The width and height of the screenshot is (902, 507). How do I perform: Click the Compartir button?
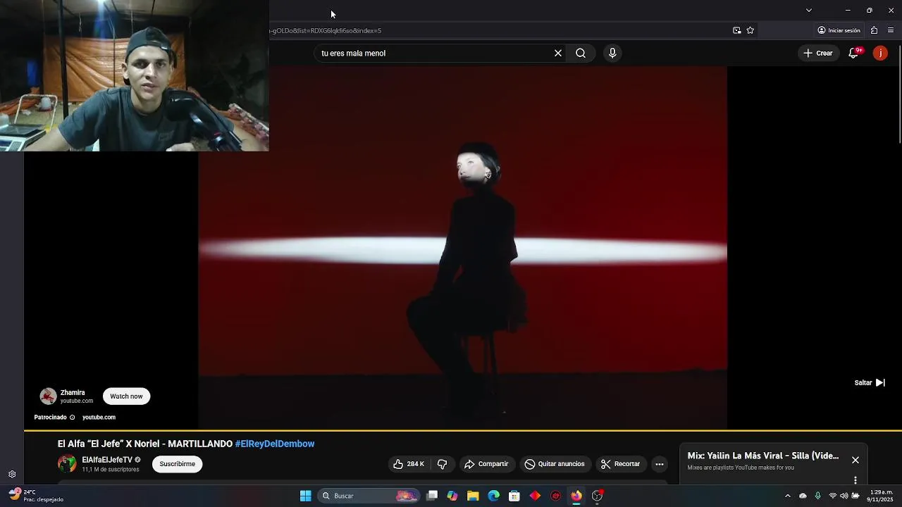(486, 464)
